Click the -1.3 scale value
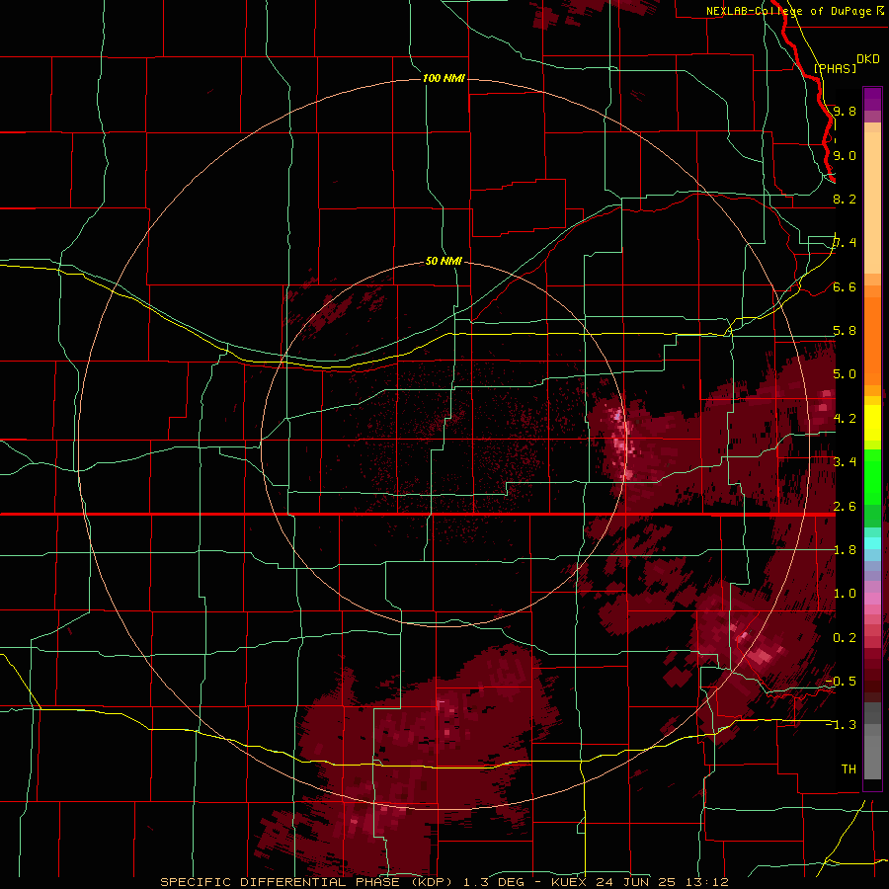The width and height of the screenshot is (889, 889). point(841,725)
